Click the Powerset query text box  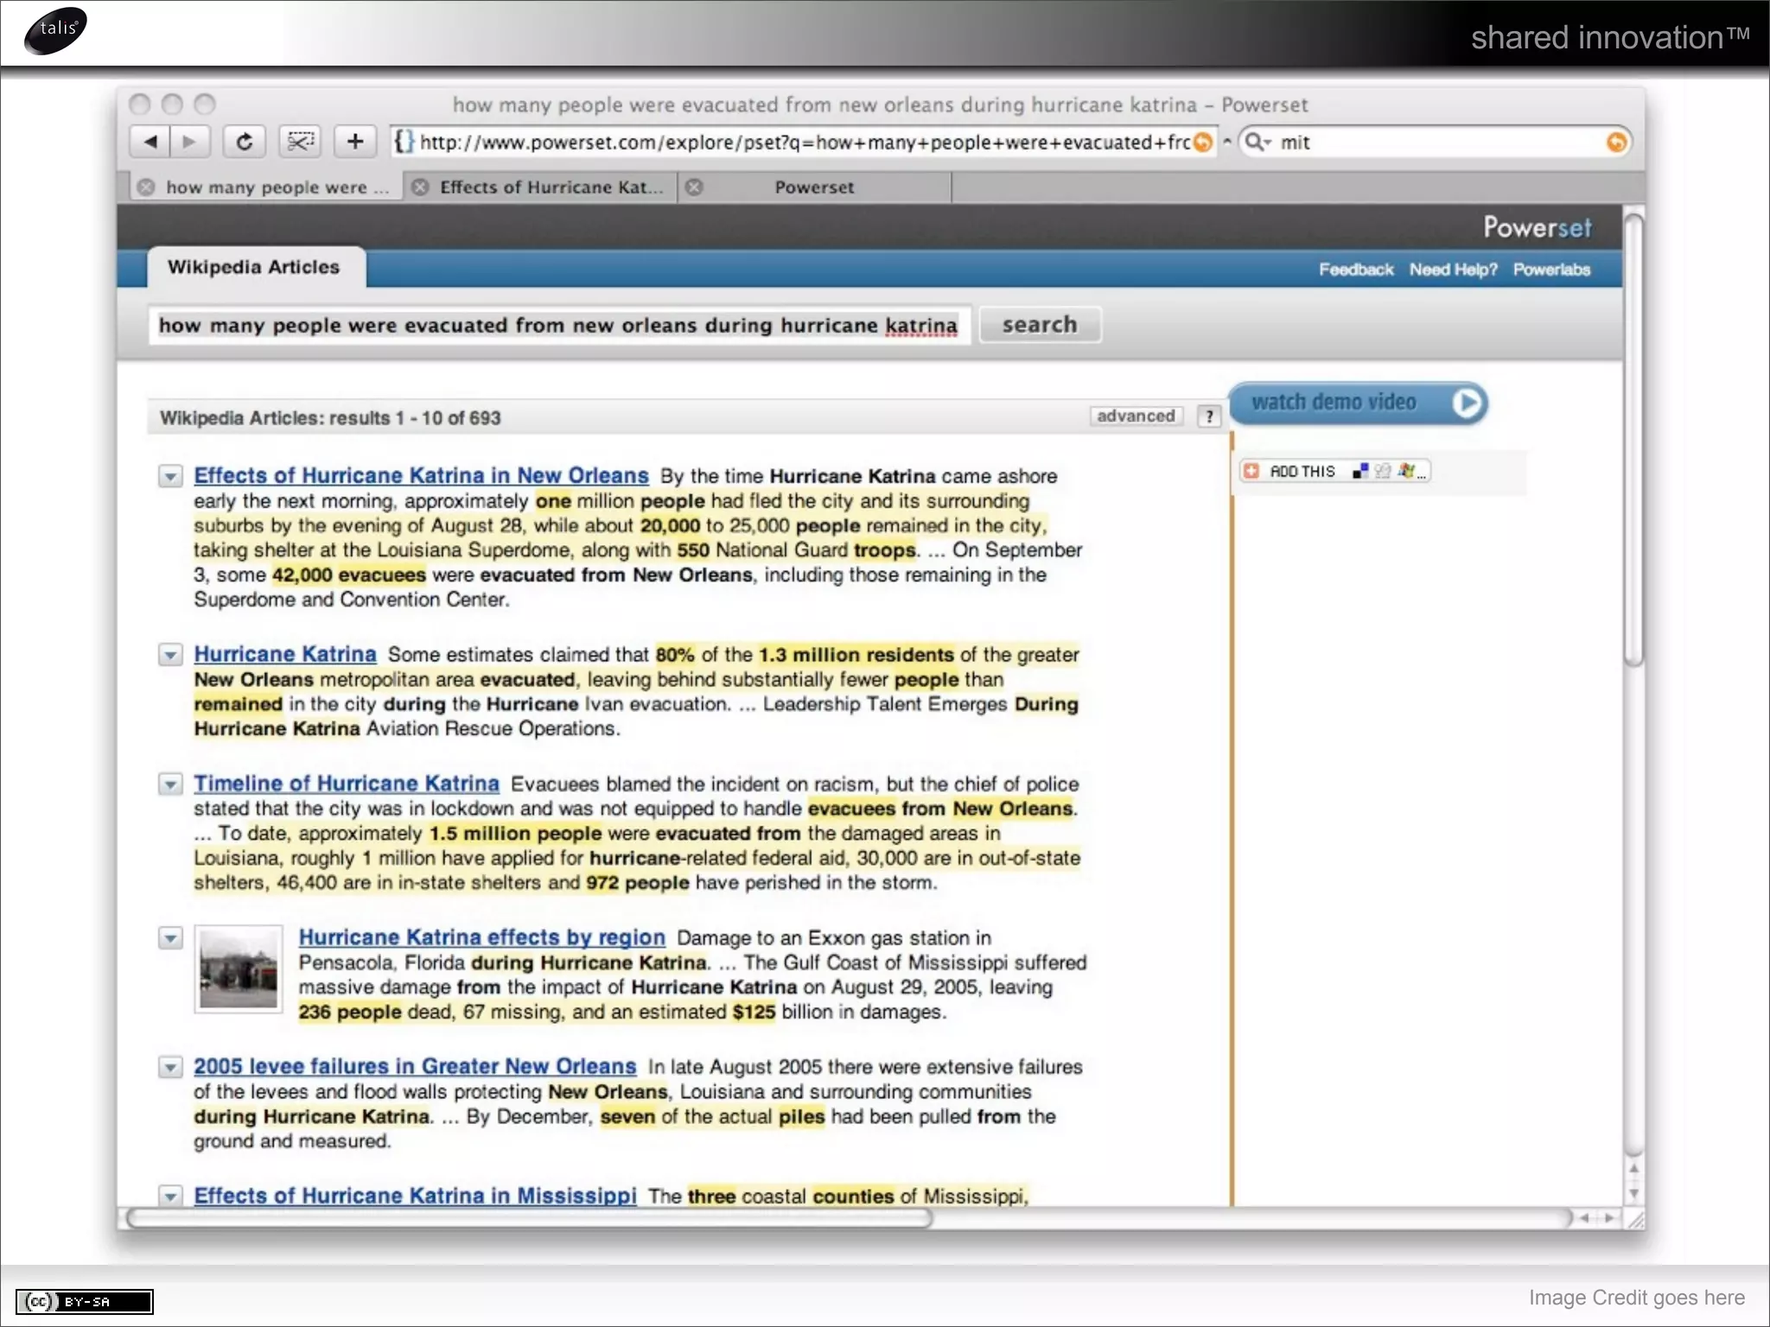coord(559,326)
